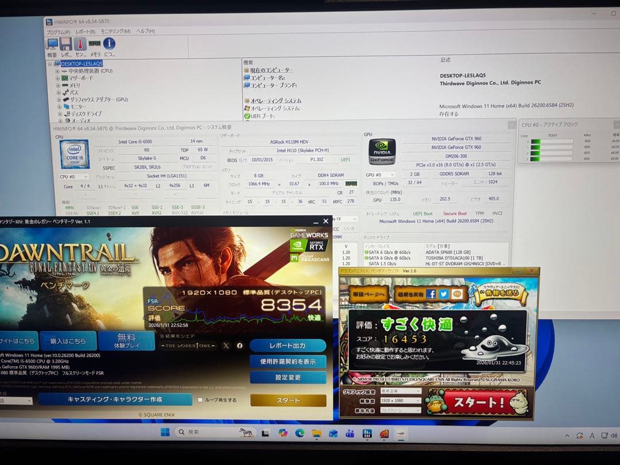Click the レポート出力 button in FFXIV benchmark

(x=288, y=345)
